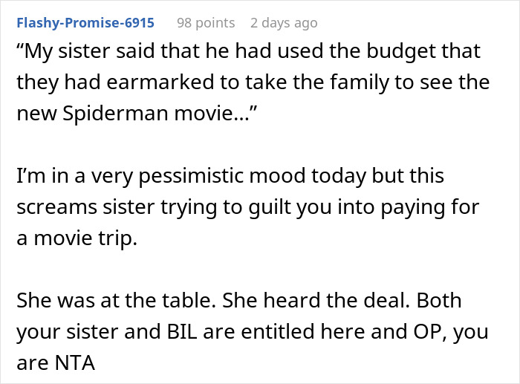Click the abbreviation 'BIL' in the comment
Viewport: 520px width, 384px height.
click(182, 331)
